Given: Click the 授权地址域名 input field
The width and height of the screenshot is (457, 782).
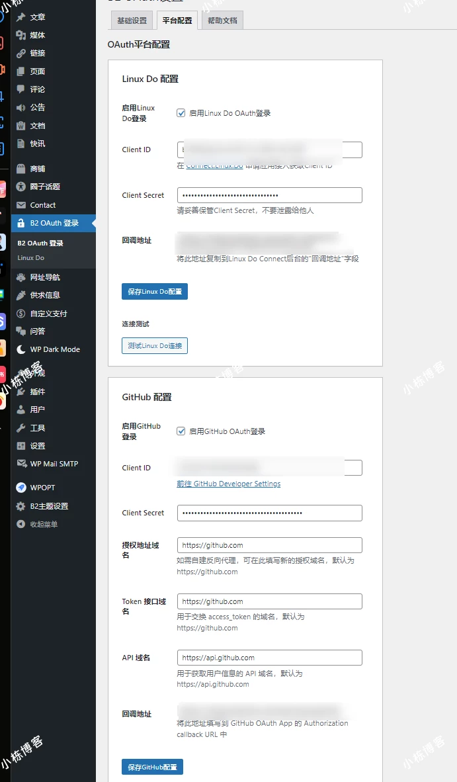Looking at the screenshot, I should pos(270,545).
